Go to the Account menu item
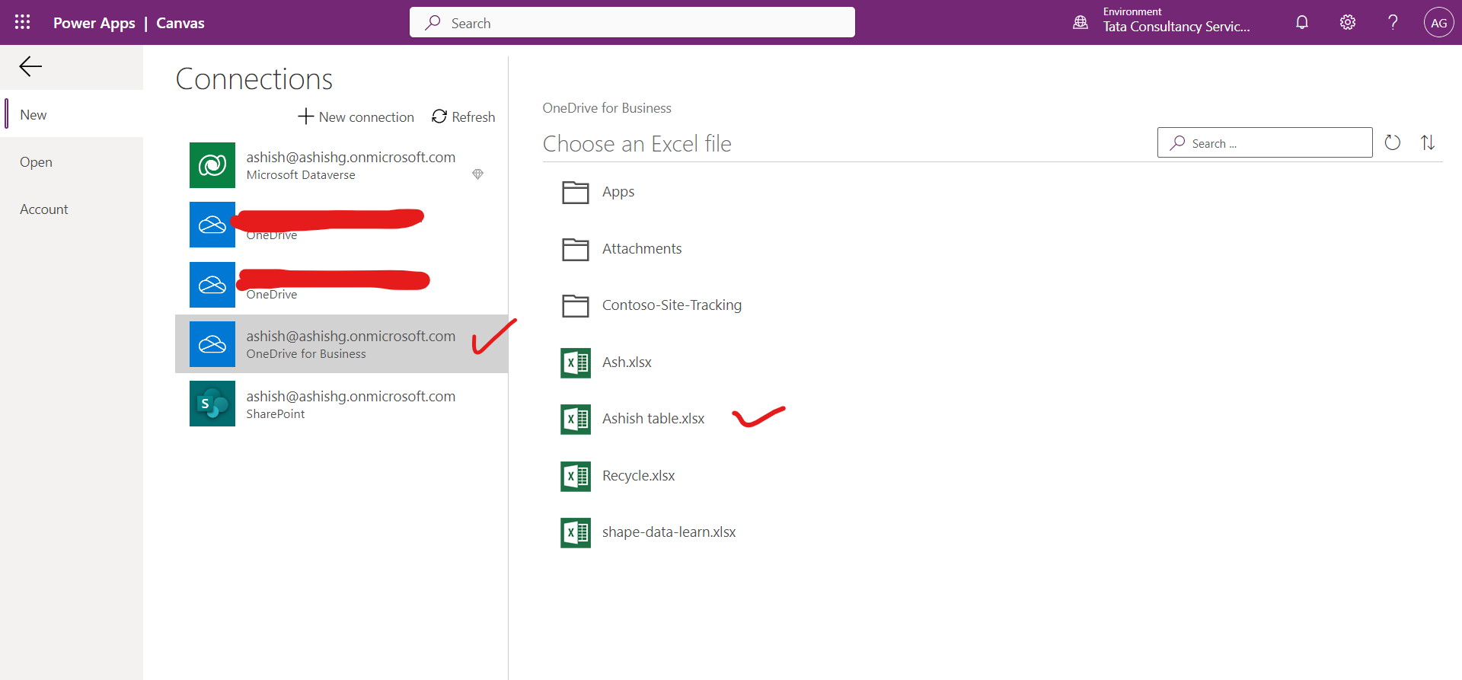1462x680 pixels. tap(44, 209)
